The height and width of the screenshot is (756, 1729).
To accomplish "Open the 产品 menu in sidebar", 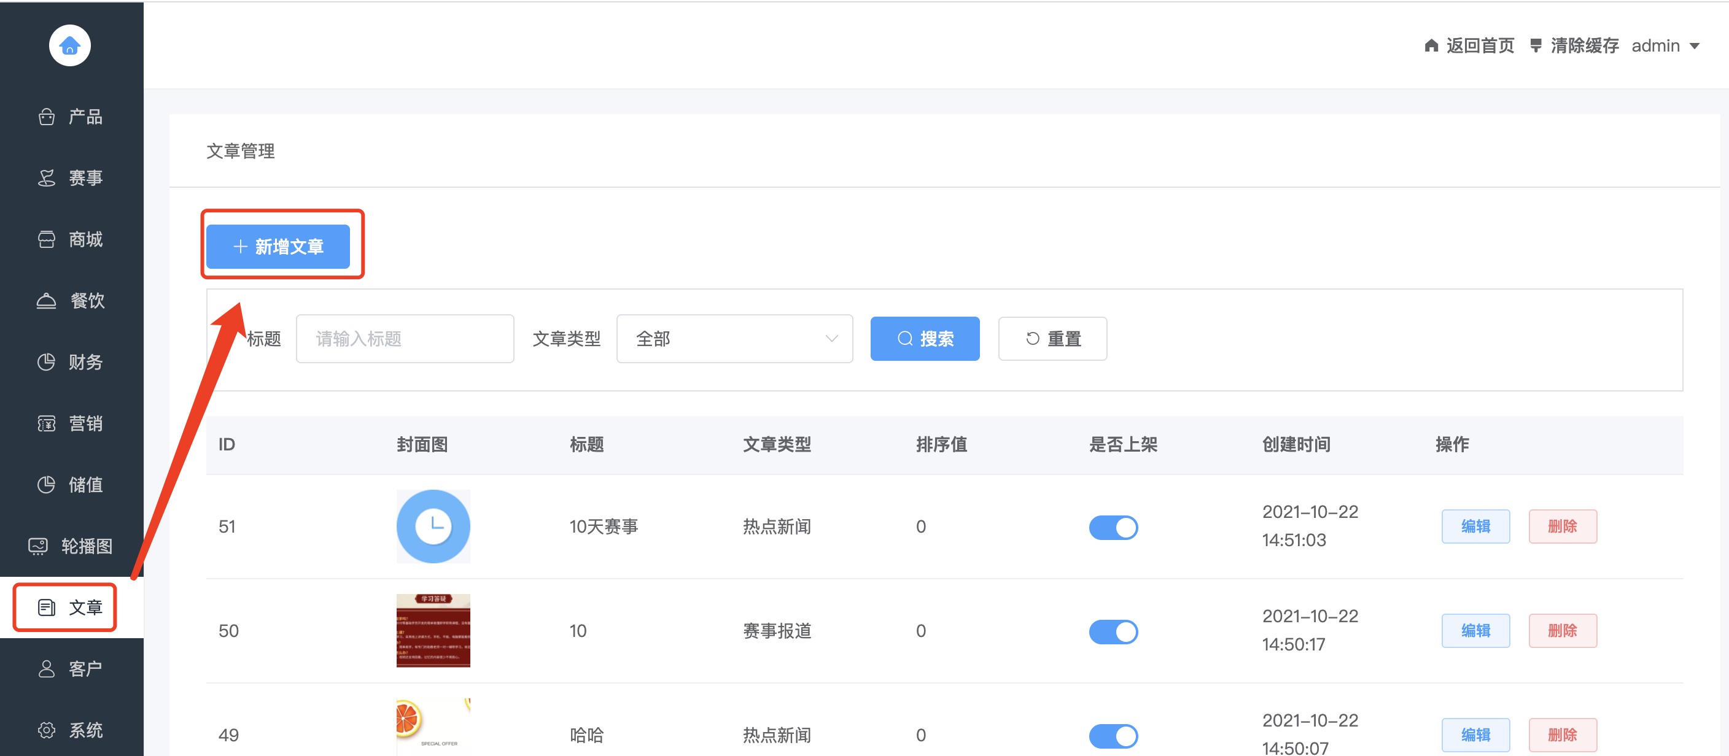I will point(71,117).
